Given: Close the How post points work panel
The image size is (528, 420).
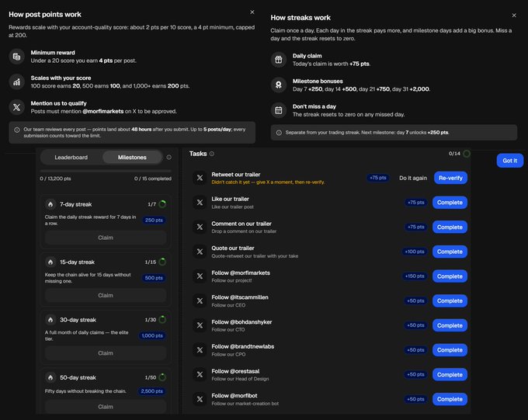Looking at the screenshot, I should point(252,12).
